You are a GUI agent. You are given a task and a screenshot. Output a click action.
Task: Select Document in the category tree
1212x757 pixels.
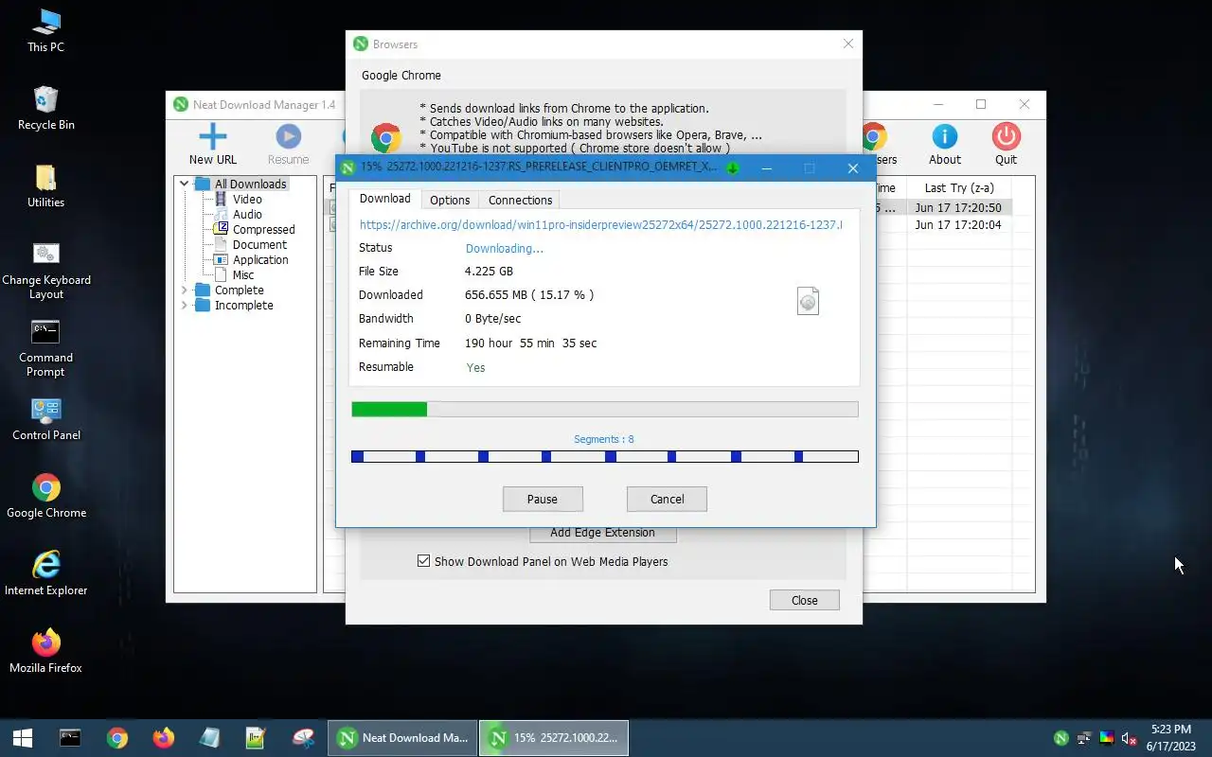pos(259,244)
